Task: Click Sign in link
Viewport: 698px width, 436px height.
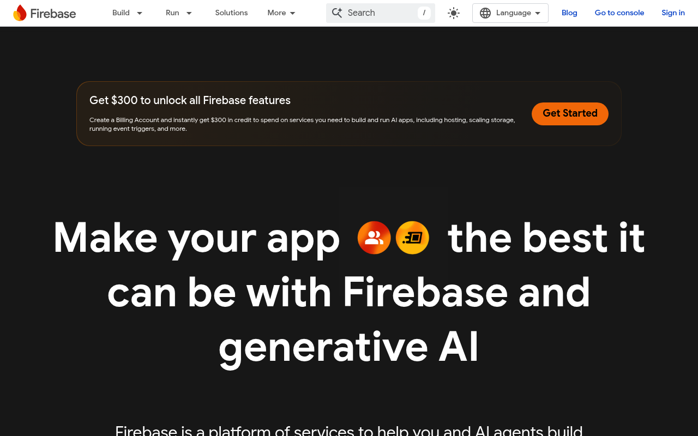Action: [x=673, y=13]
